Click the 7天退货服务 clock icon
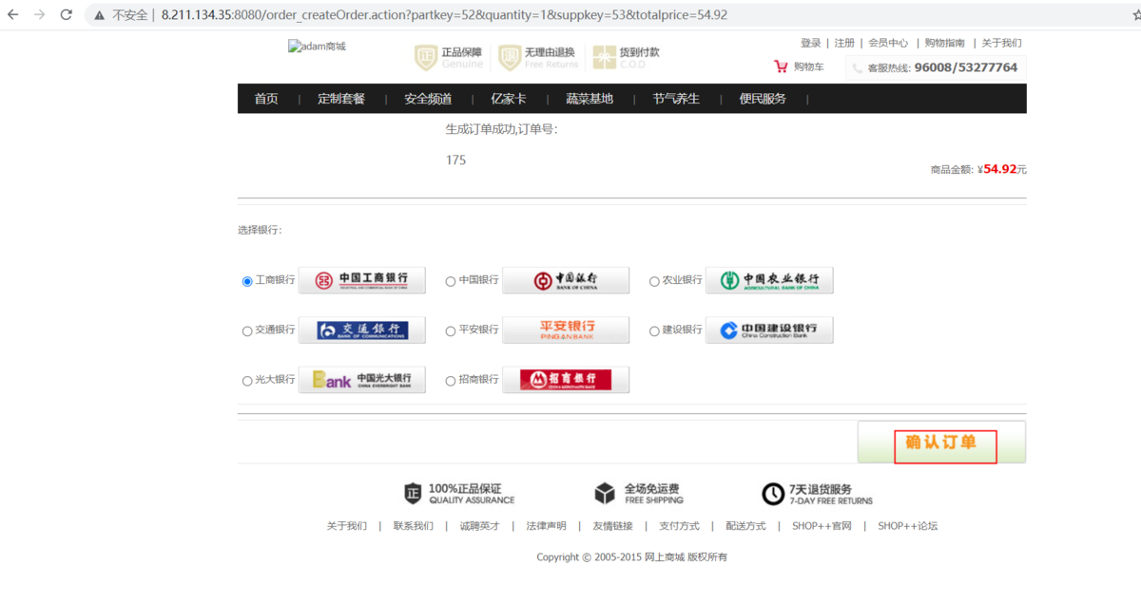1141x603 pixels. [773, 494]
